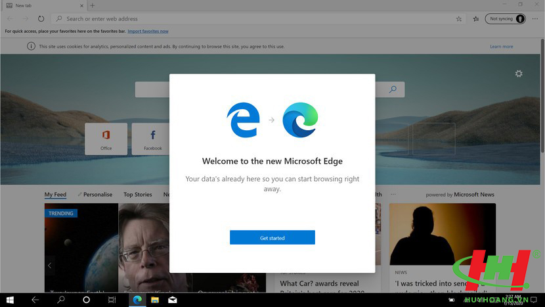Open the Mail app from taskbar

point(173,300)
